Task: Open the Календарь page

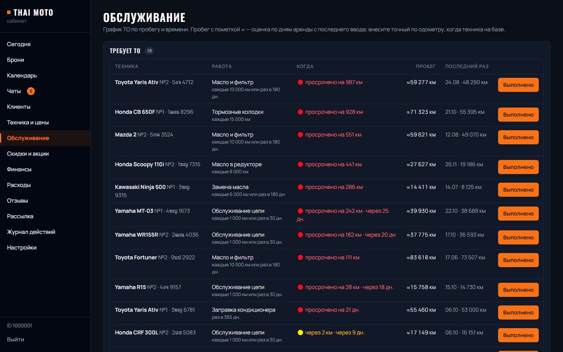Action: pos(45,75)
